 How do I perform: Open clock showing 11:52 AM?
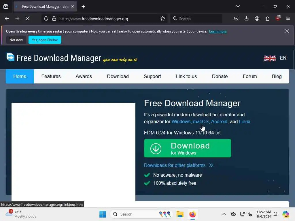(x=264, y=214)
